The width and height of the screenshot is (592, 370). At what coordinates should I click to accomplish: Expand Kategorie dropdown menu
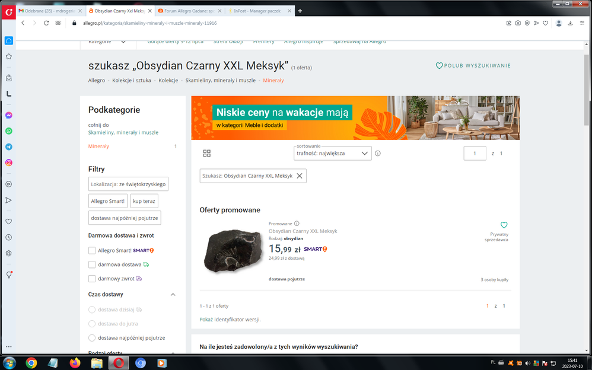(107, 42)
